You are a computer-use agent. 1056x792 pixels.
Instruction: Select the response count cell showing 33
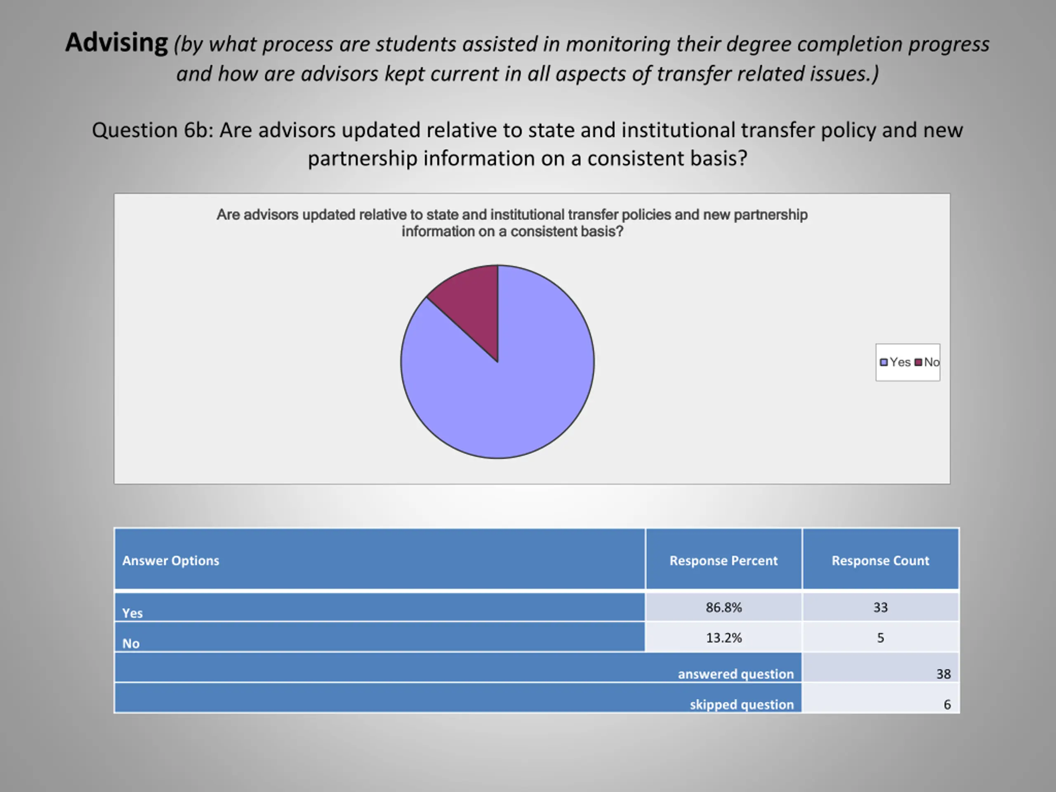click(x=880, y=607)
